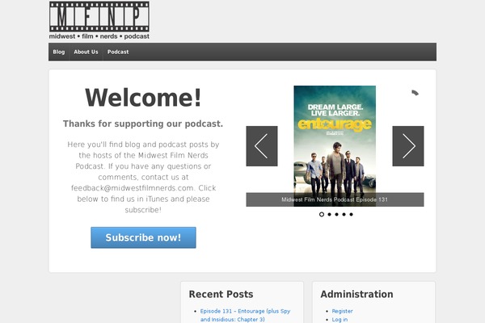Select the first slider dot
The width and height of the screenshot is (485, 323).
[x=322, y=214]
